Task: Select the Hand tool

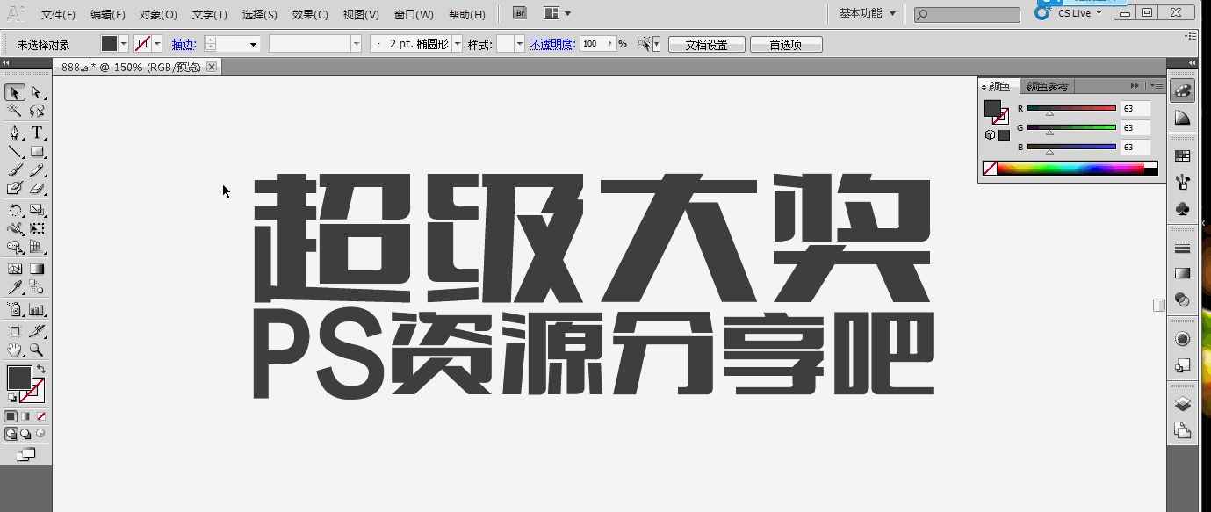Action: click(x=14, y=349)
